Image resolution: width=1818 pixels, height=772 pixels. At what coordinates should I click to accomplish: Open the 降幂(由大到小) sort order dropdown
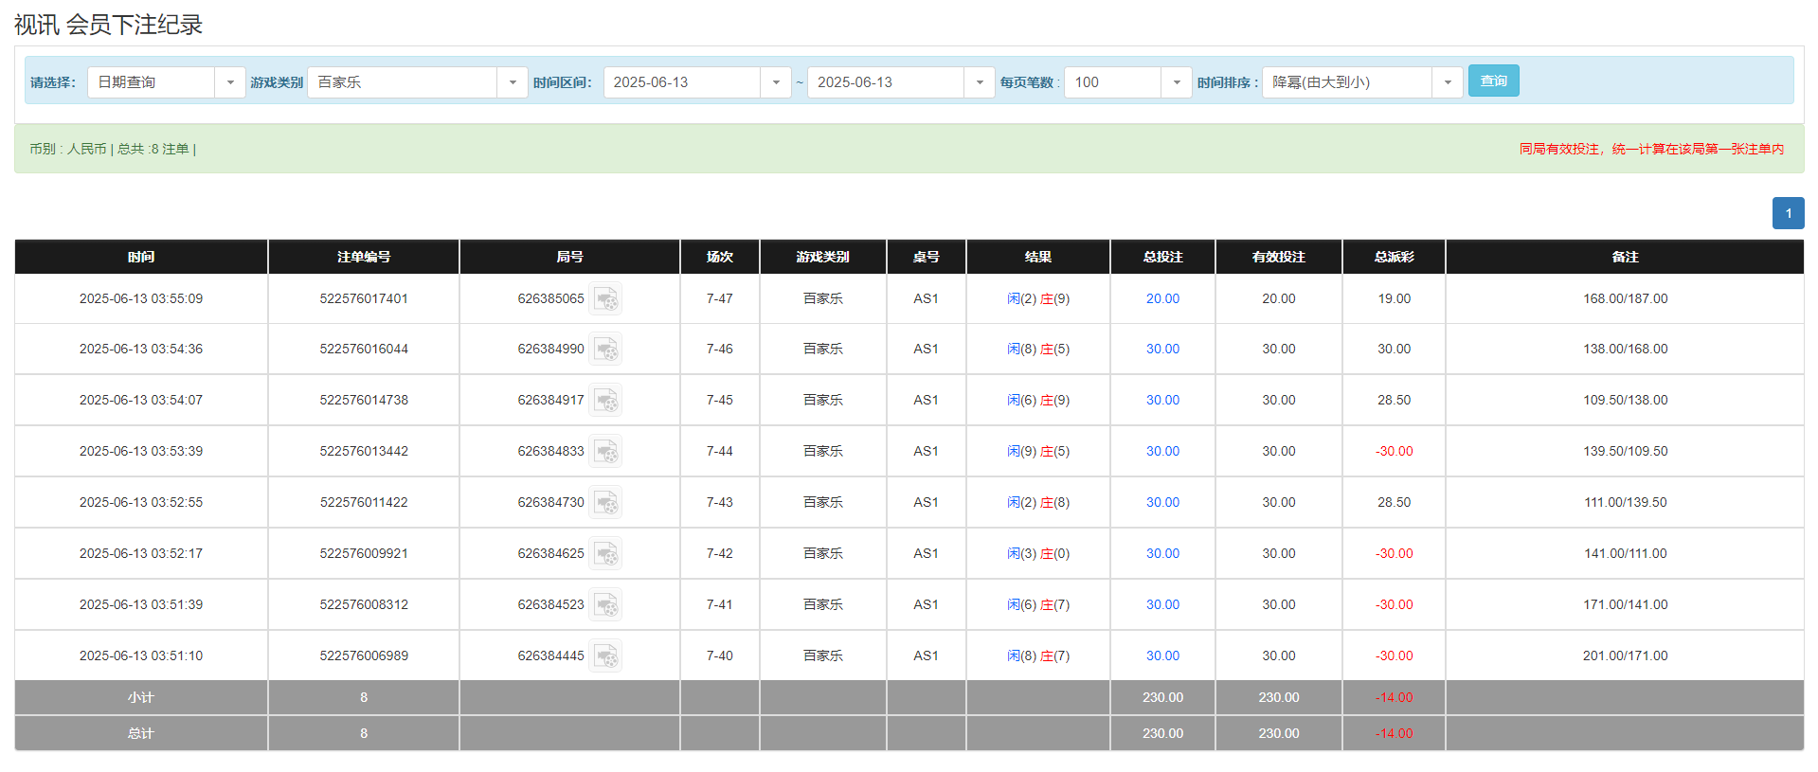click(1447, 82)
